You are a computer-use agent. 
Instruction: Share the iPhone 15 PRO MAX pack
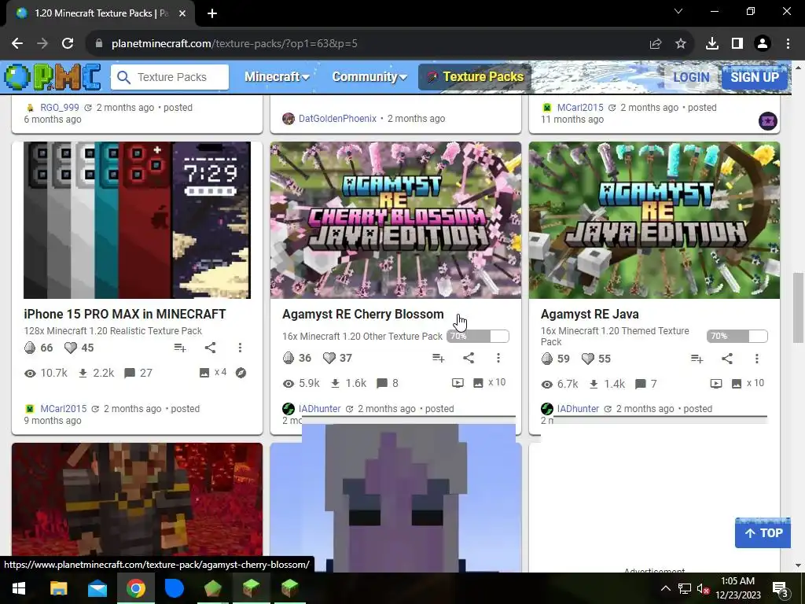tap(210, 348)
